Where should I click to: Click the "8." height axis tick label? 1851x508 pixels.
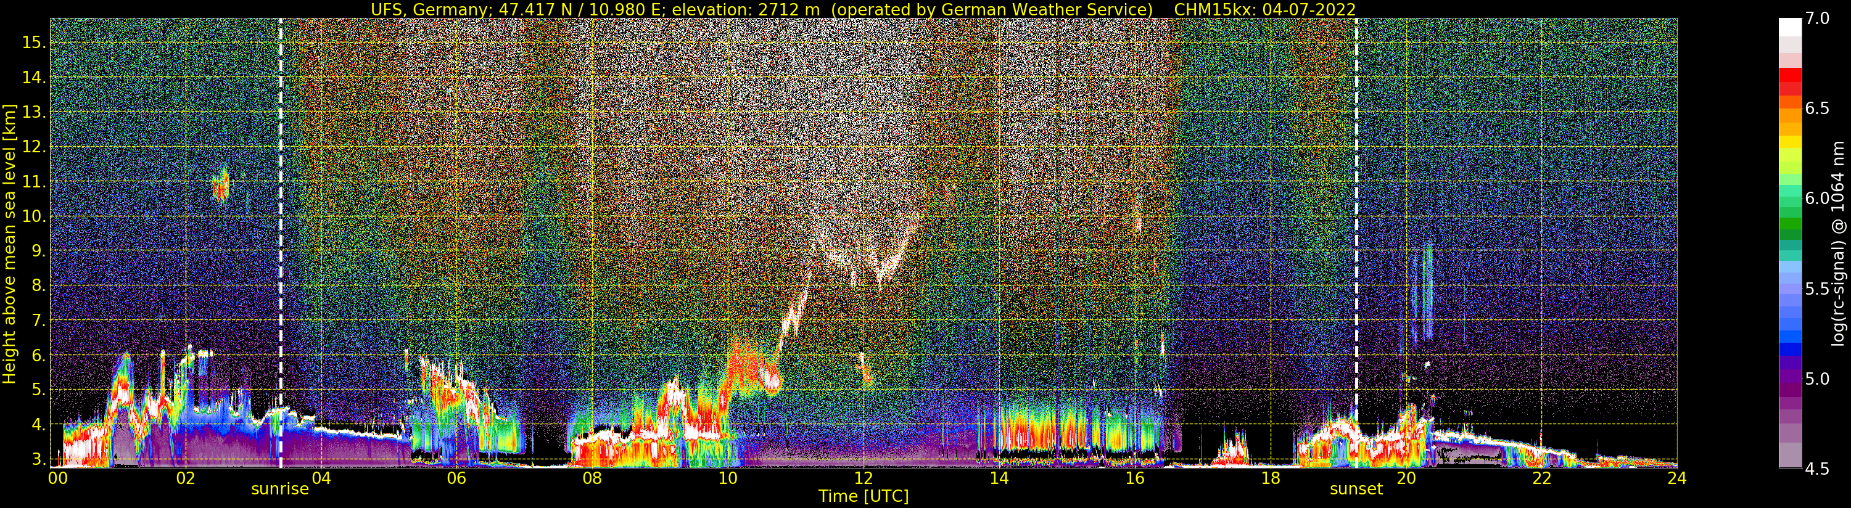38,285
